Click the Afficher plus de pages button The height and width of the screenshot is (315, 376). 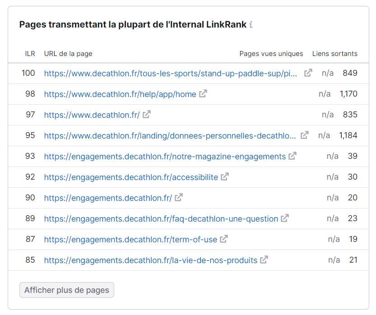tap(66, 290)
